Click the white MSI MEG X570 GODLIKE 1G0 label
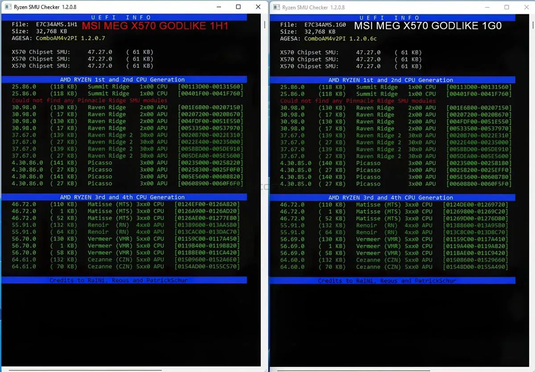 tap(428, 26)
